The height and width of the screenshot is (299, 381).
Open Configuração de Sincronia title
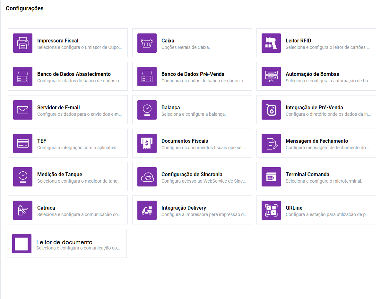coord(192,175)
